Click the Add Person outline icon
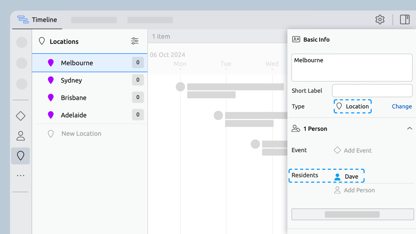The width and height of the screenshot is (416, 234). (337, 190)
